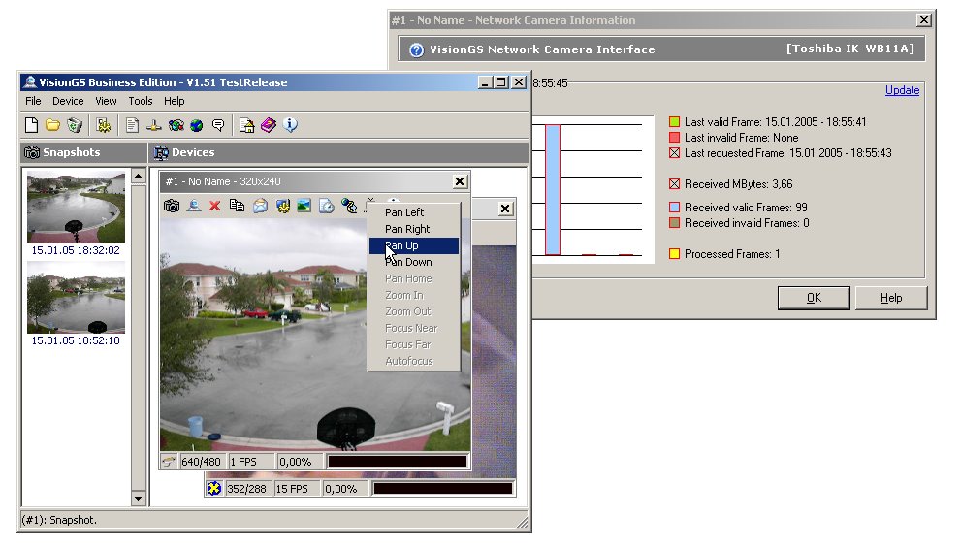The image size is (961, 550).
Task: Open the purple help book icon
Action: pyautogui.click(x=269, y=125)
